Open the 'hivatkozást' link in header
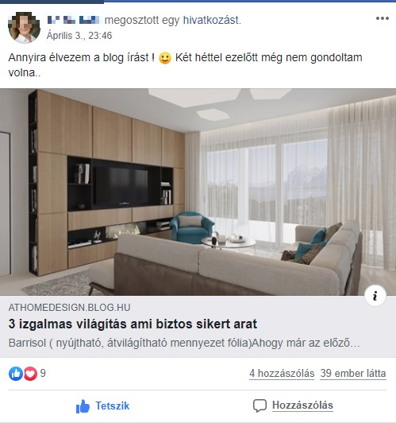This screenshot has height=423, width=396. point(212,20)
